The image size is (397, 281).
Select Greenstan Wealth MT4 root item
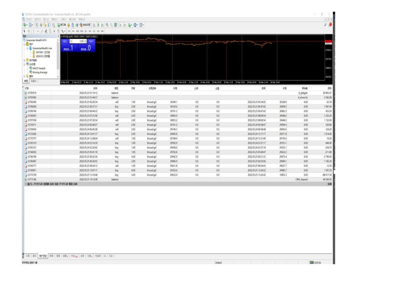(x=35, y=40)
